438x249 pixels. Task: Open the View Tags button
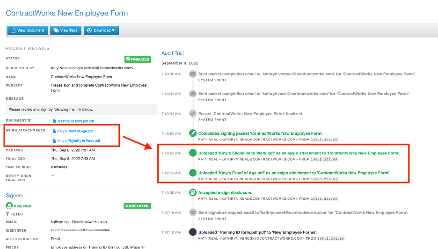pyautogui.click(x=66, y=30)
